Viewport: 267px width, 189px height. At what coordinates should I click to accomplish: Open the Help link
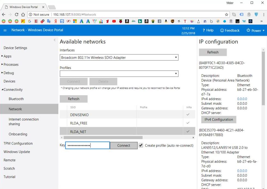[208, 30]
